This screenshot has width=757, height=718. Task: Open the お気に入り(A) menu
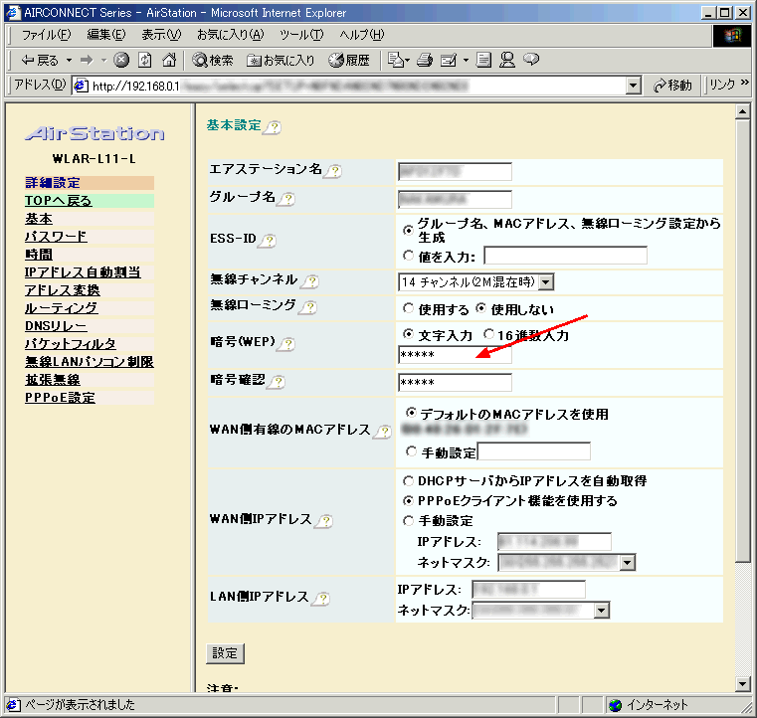point(231,35)
